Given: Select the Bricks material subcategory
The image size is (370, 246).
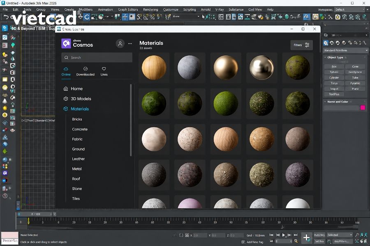Looking at the screenshot, I should pyautogui.click(x=77, y=119).
